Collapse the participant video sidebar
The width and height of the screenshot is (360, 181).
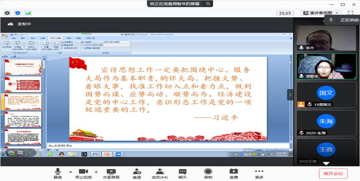tap(290, 94)
